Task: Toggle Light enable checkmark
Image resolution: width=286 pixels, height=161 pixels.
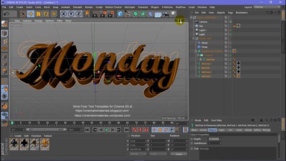Action: (x=231, y=34)
